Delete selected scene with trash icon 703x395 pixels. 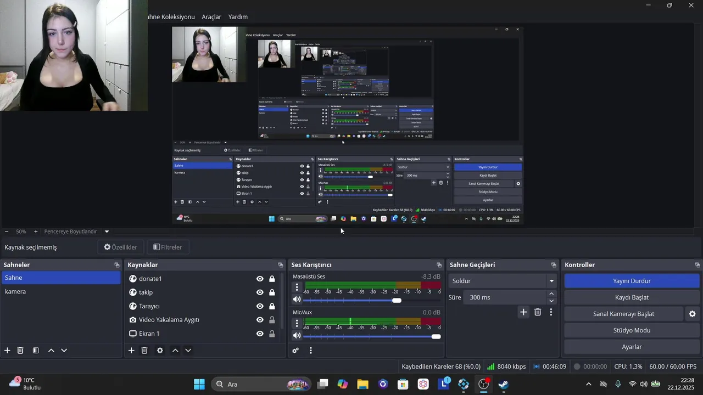tap(20, 350)
